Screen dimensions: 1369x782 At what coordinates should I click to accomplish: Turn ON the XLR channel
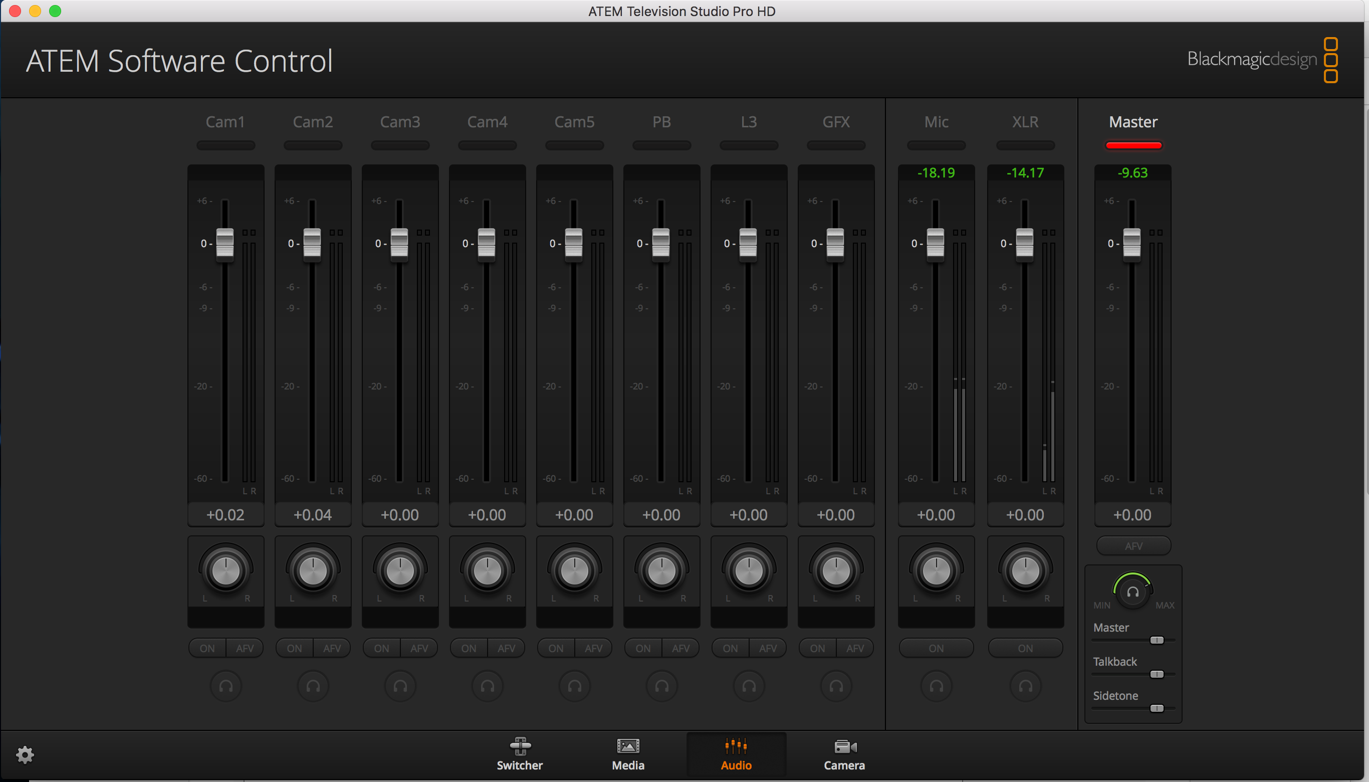coord(1025,648)
